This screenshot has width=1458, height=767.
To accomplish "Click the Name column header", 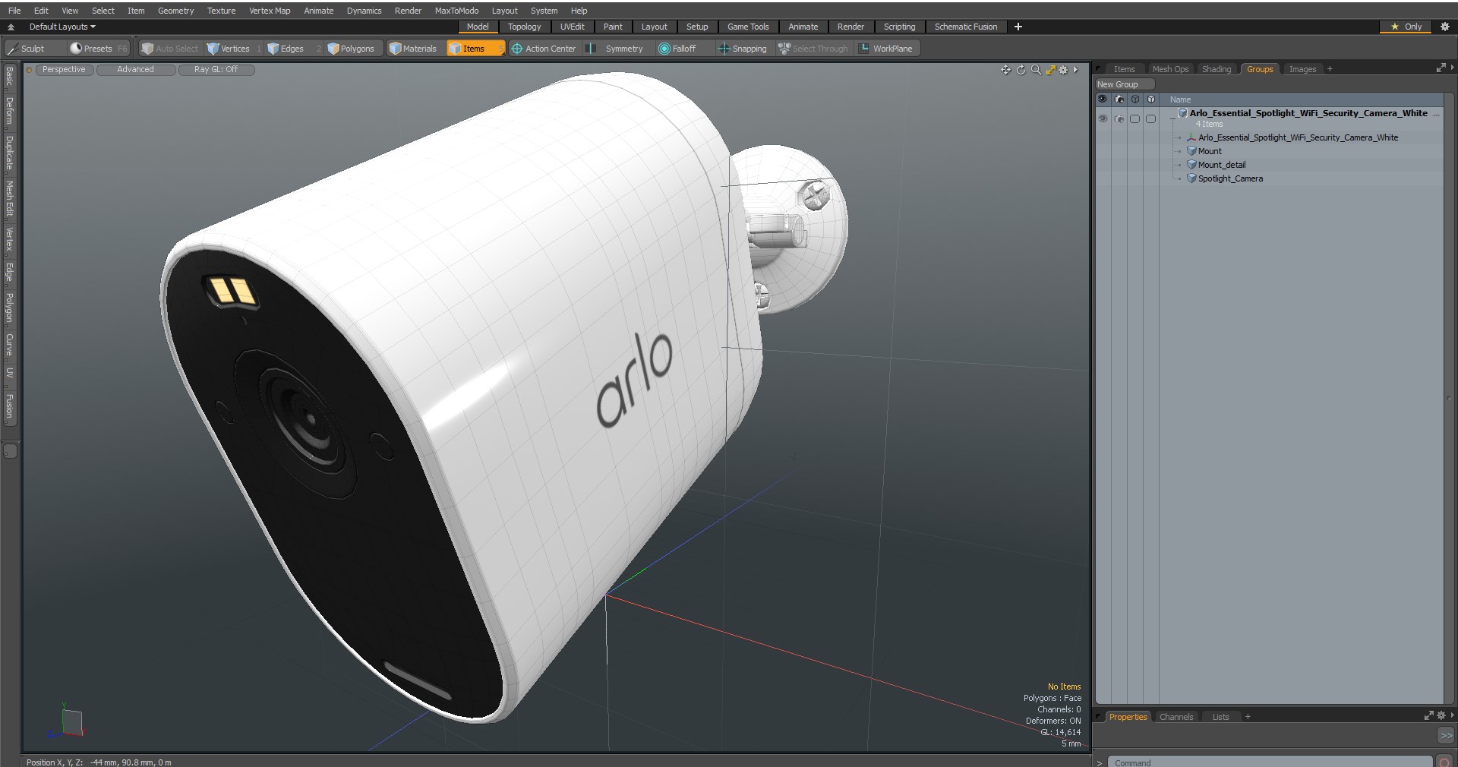I will click(1180, 99).
